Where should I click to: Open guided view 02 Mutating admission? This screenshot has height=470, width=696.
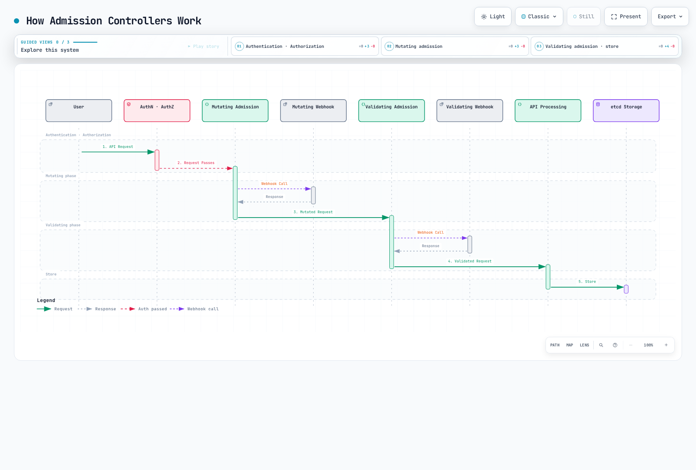(455, 46)
